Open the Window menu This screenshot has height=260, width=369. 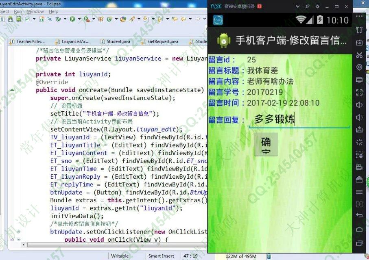(35, 11)
